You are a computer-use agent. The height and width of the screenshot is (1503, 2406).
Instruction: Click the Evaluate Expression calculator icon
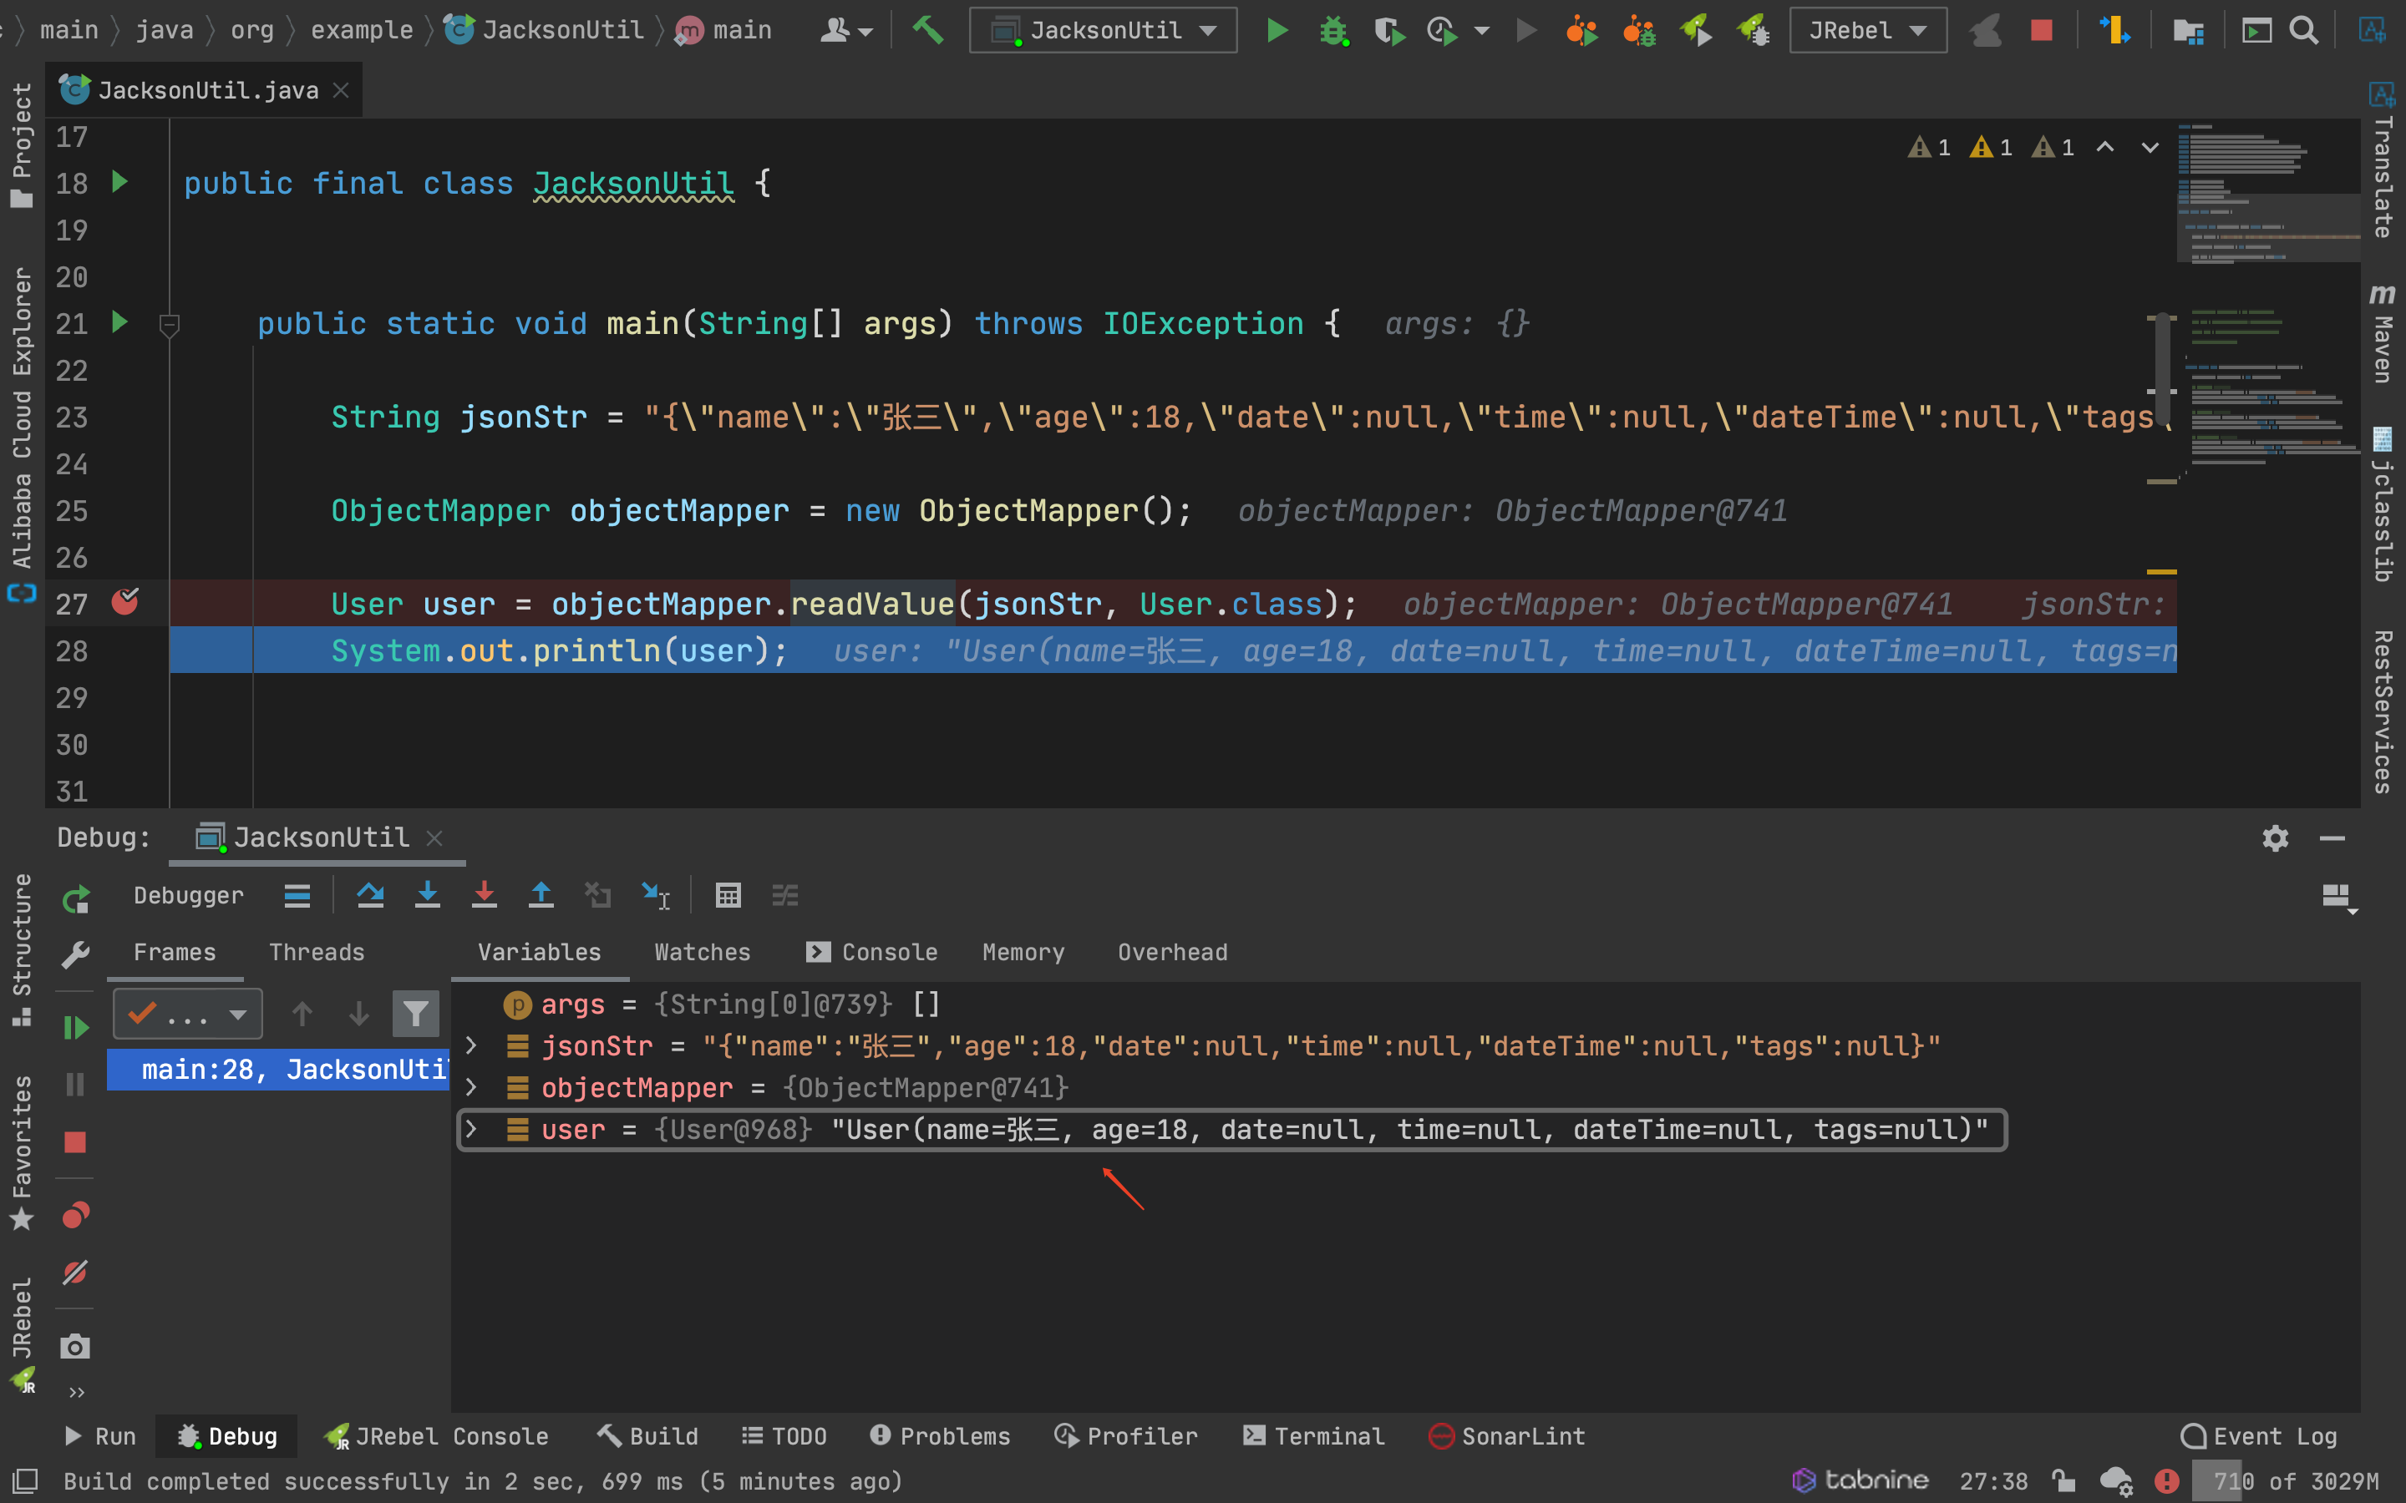point(728,896)
